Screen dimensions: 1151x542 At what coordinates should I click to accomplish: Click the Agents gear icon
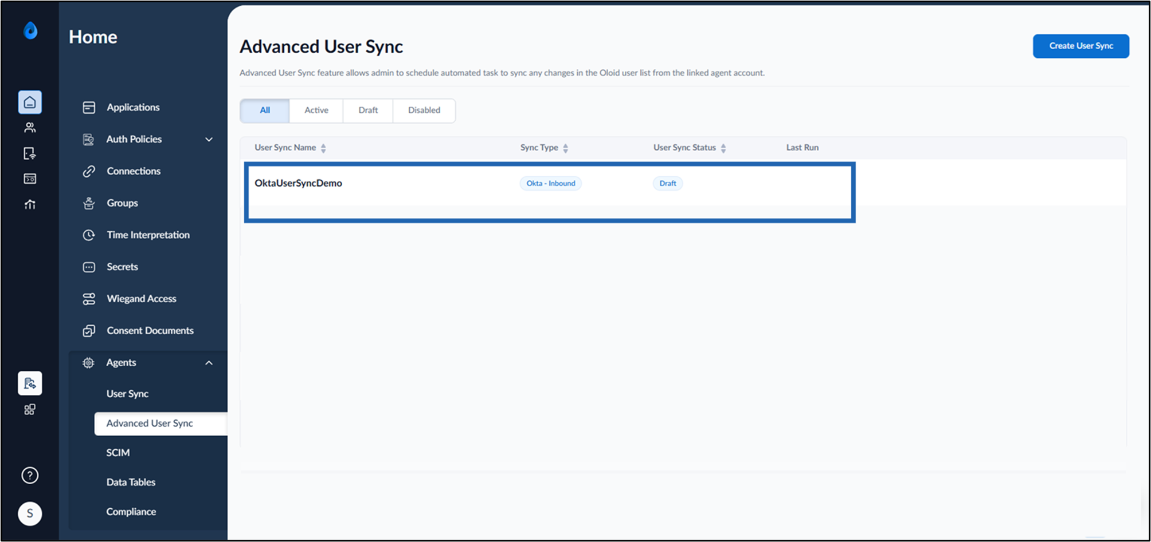[x=89, y=362]
